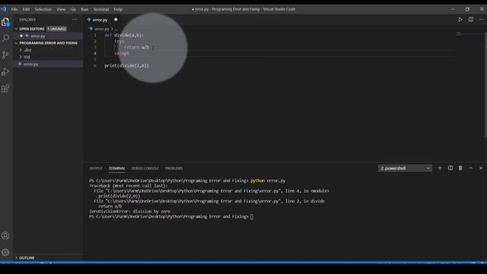Place cursor on the return a/b line
Image resolution: width=487 pixels, height=274 pixels.
point(136,47)
